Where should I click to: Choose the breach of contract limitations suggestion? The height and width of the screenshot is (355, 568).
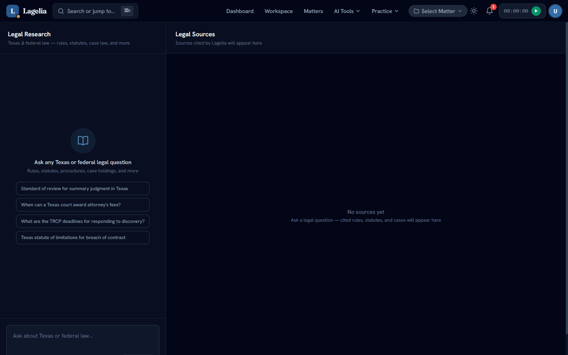[x=83, y=237]
